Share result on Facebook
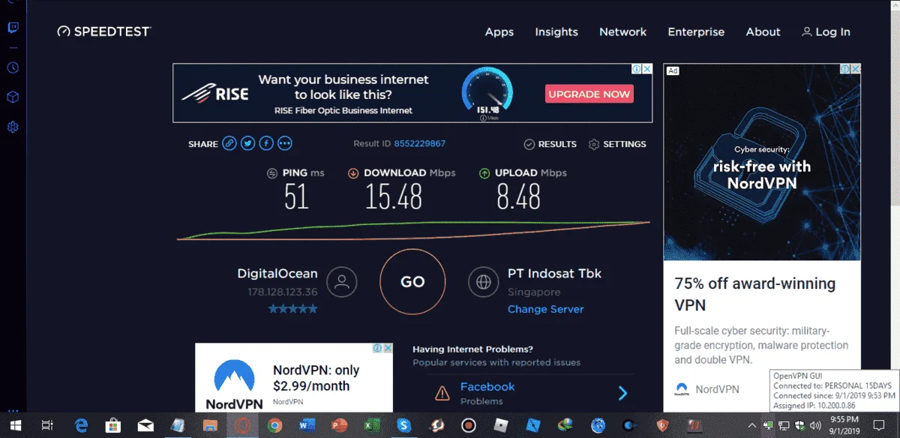 265,143
